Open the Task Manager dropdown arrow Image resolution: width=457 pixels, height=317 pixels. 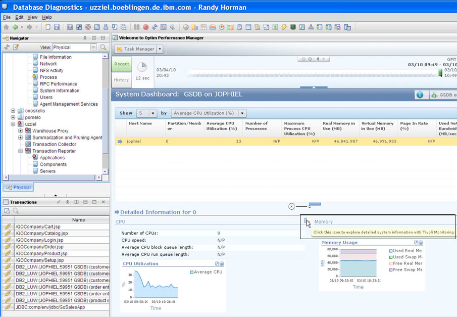[160, 49]
